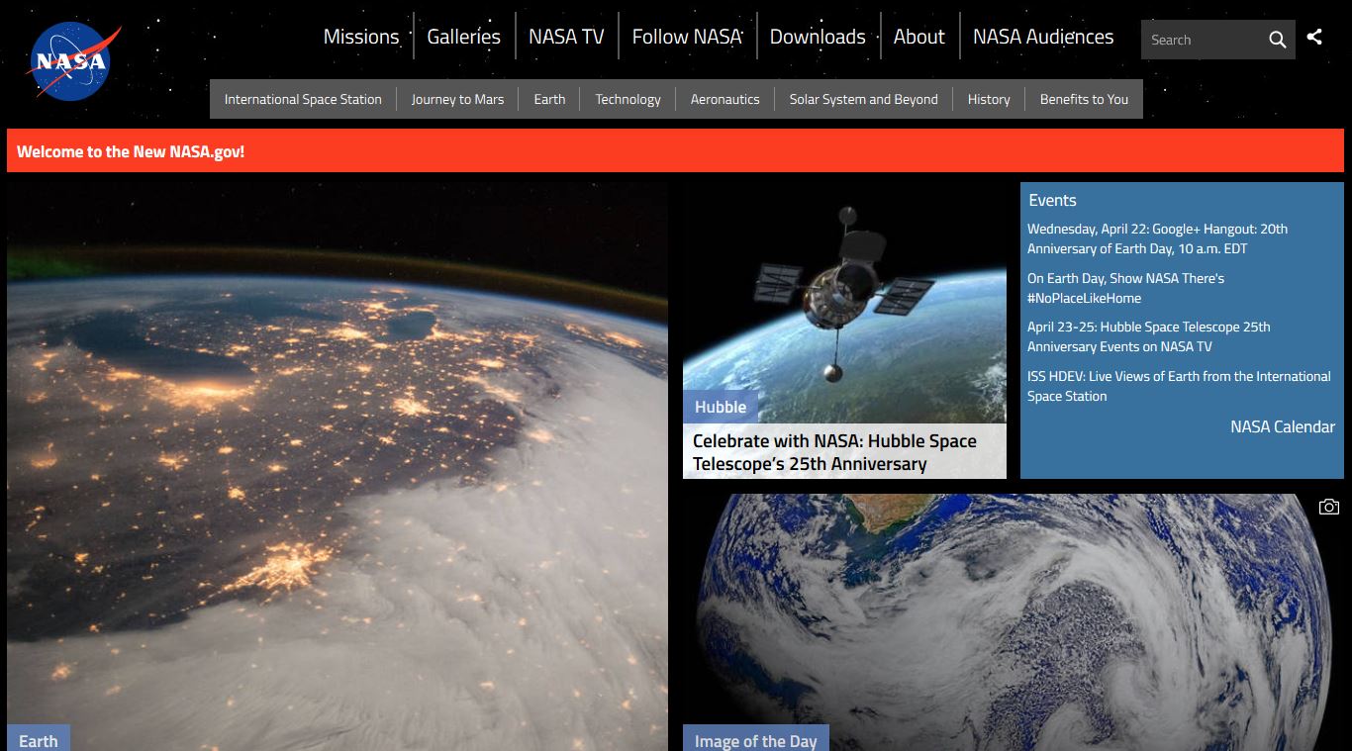Open the About menu
The image size is (1352, 751).
(x=919, y=37)
